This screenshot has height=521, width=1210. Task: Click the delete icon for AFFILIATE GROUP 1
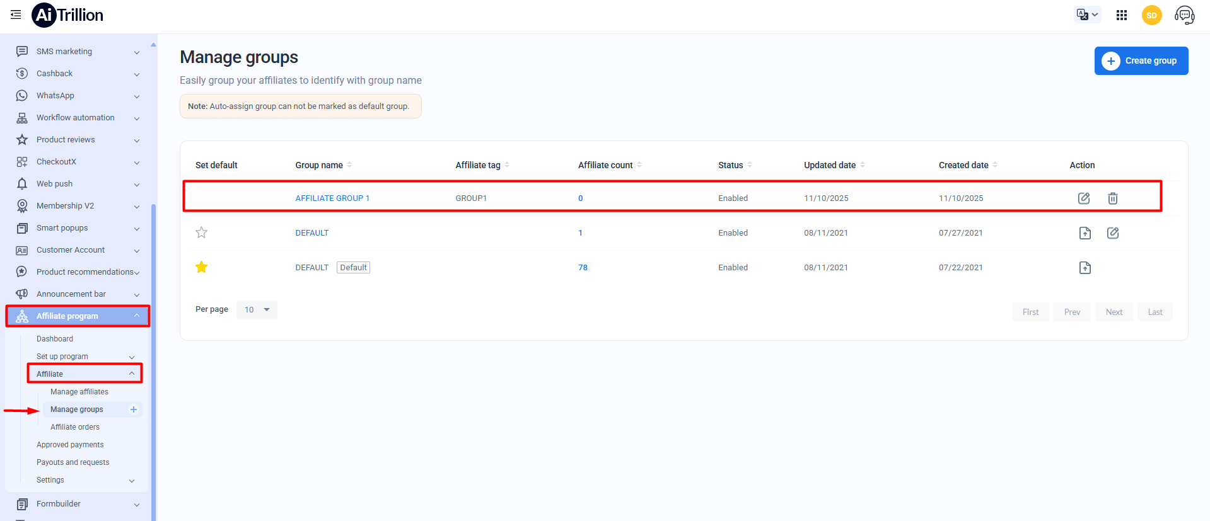click(1112, 198)
